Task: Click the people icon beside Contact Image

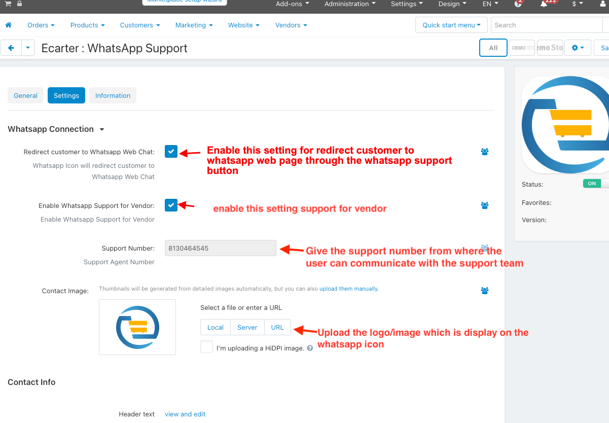Action: point(485,291)
